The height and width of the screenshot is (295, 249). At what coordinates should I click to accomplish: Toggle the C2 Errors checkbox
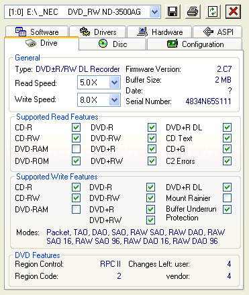pyautogui.click(x=227, y=161)
